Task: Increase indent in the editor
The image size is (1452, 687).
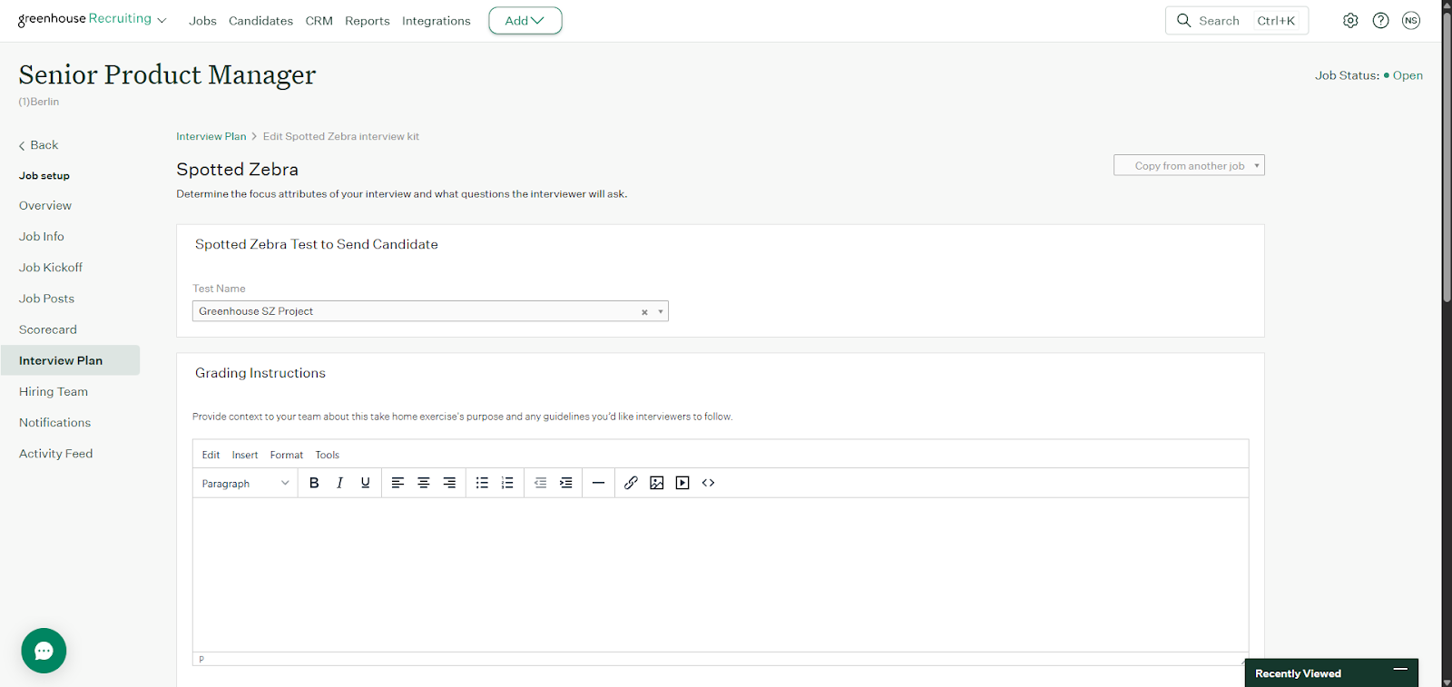Action: [565, 483]
